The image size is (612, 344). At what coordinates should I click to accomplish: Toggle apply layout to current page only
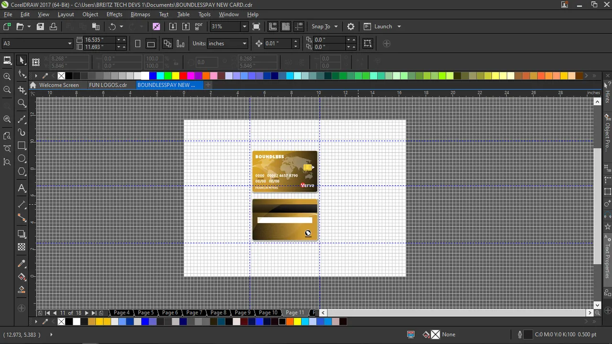point(180,43)
